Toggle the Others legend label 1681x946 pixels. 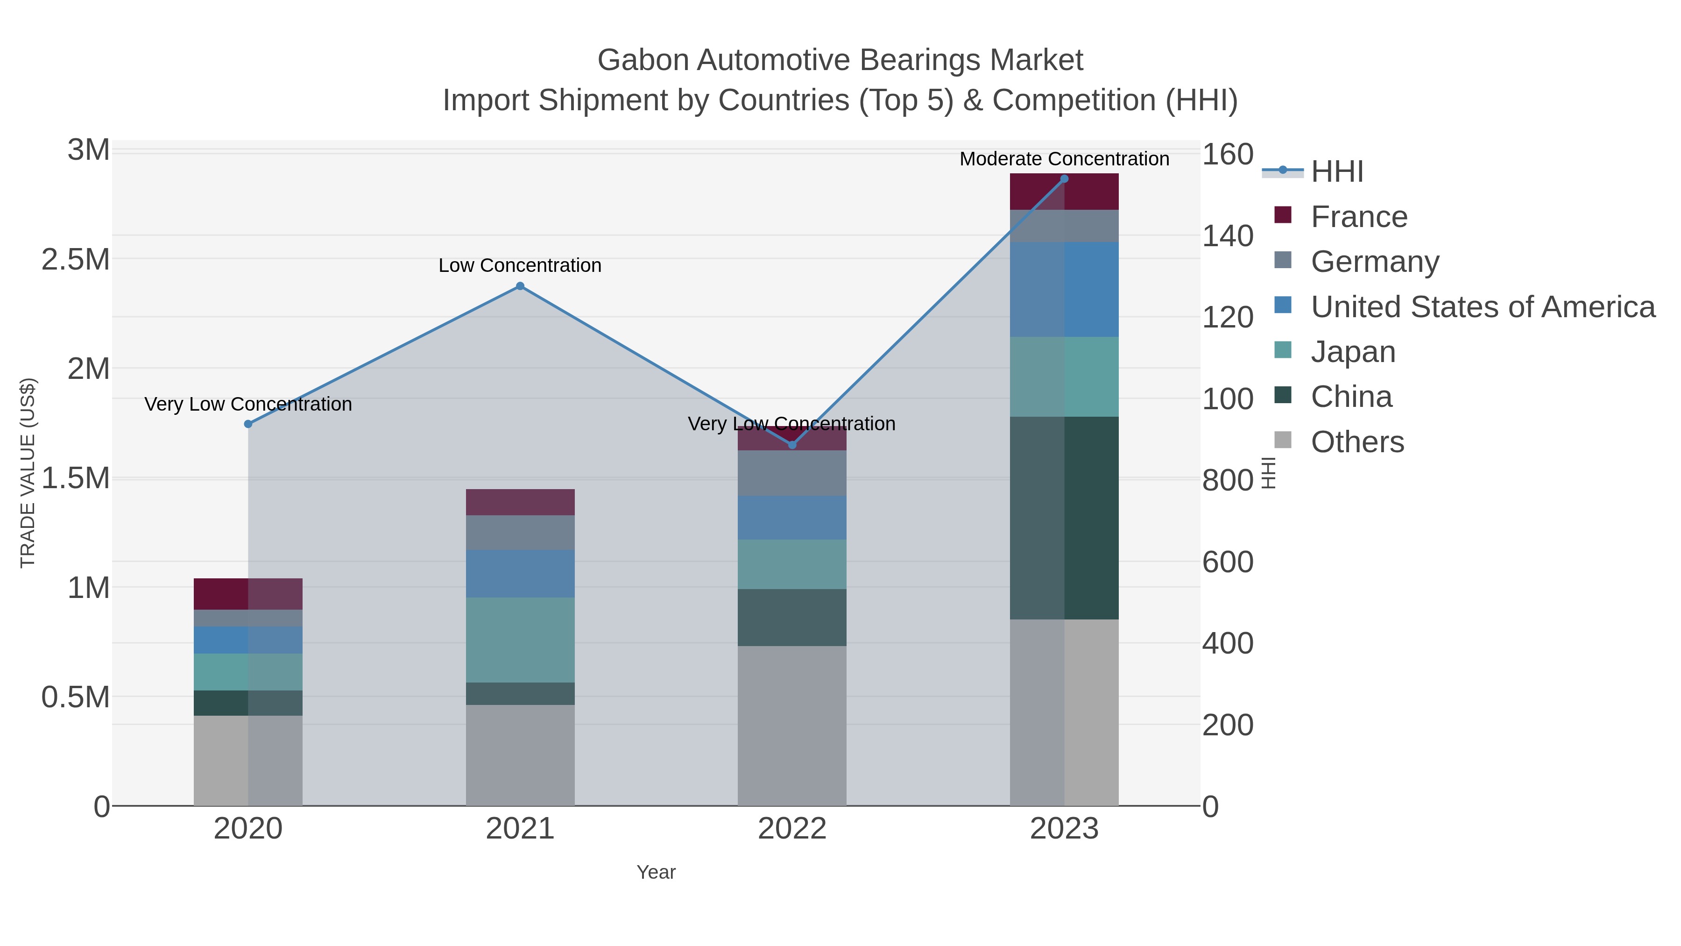tap(1357, 441)
